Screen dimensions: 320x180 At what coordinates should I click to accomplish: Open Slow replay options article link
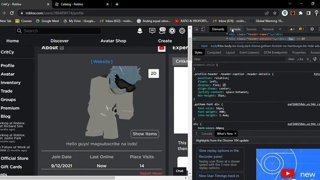(219, 153)
